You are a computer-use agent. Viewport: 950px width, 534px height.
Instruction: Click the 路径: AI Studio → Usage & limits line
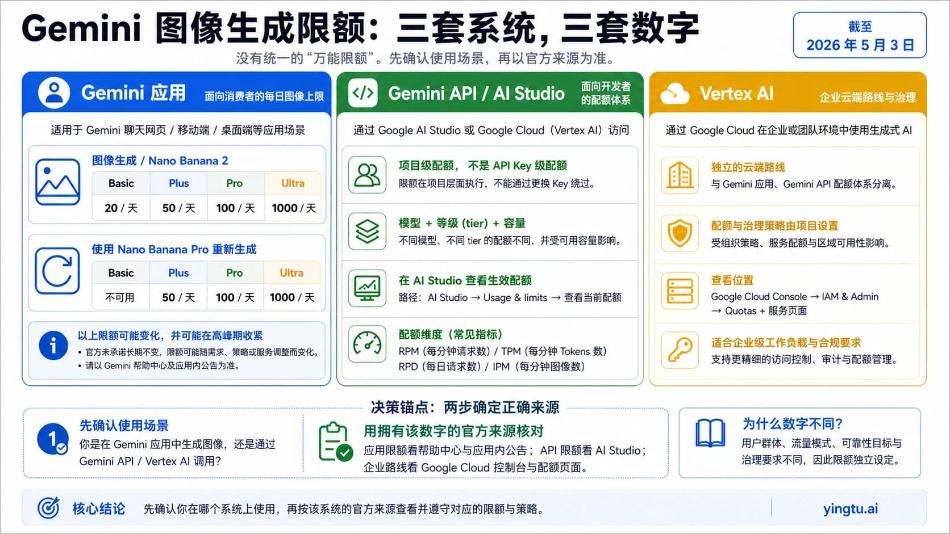510,297
